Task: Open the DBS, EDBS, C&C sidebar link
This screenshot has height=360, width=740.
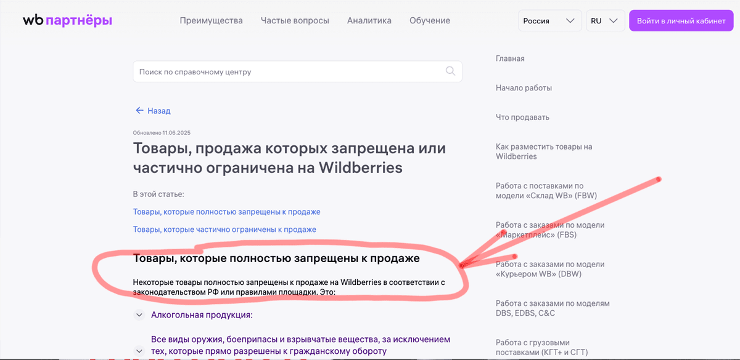Action: [553, 308]
